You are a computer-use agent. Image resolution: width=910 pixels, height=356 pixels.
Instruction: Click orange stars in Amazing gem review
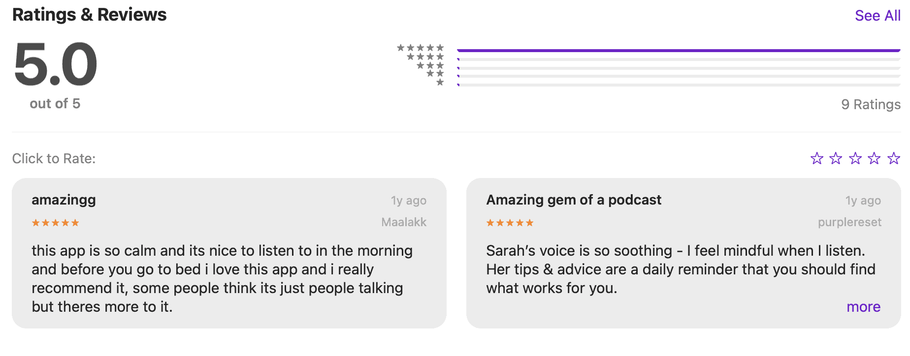click(510, 223)
